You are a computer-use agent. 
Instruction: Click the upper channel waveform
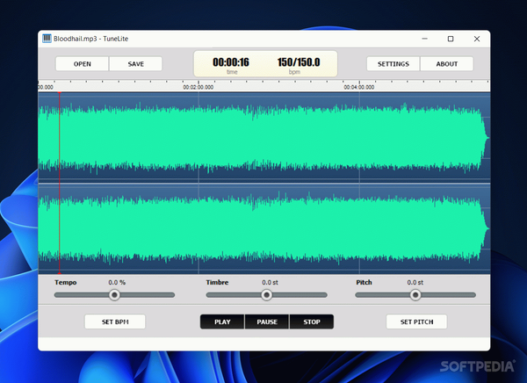263,138
